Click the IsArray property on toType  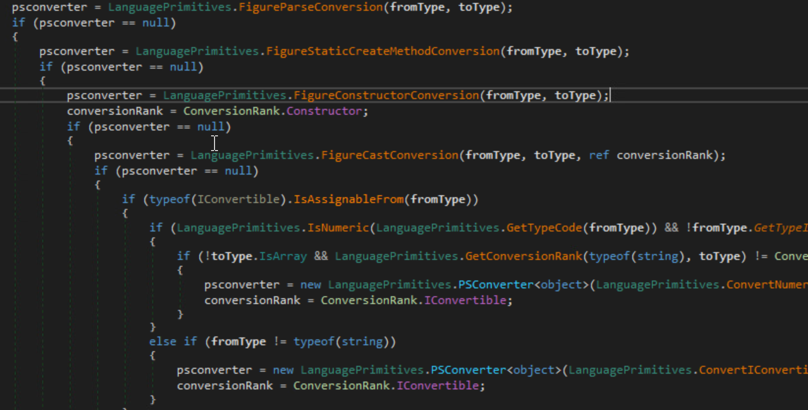(283, 256)
